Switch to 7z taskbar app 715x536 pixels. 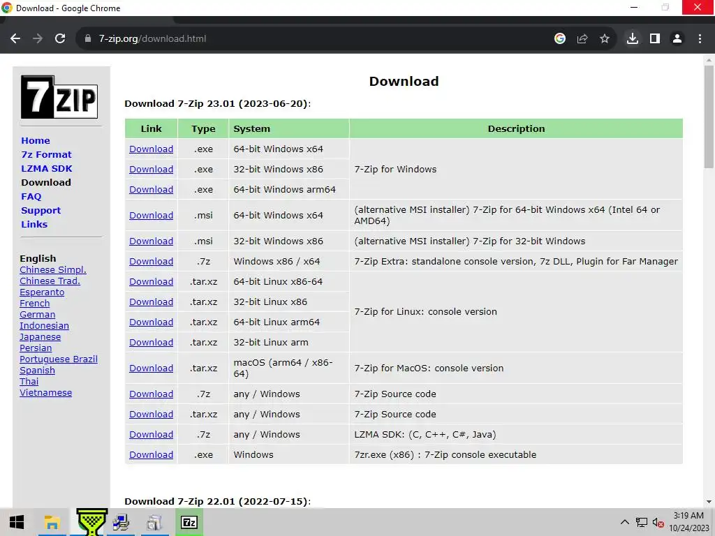tap(189, 522)
